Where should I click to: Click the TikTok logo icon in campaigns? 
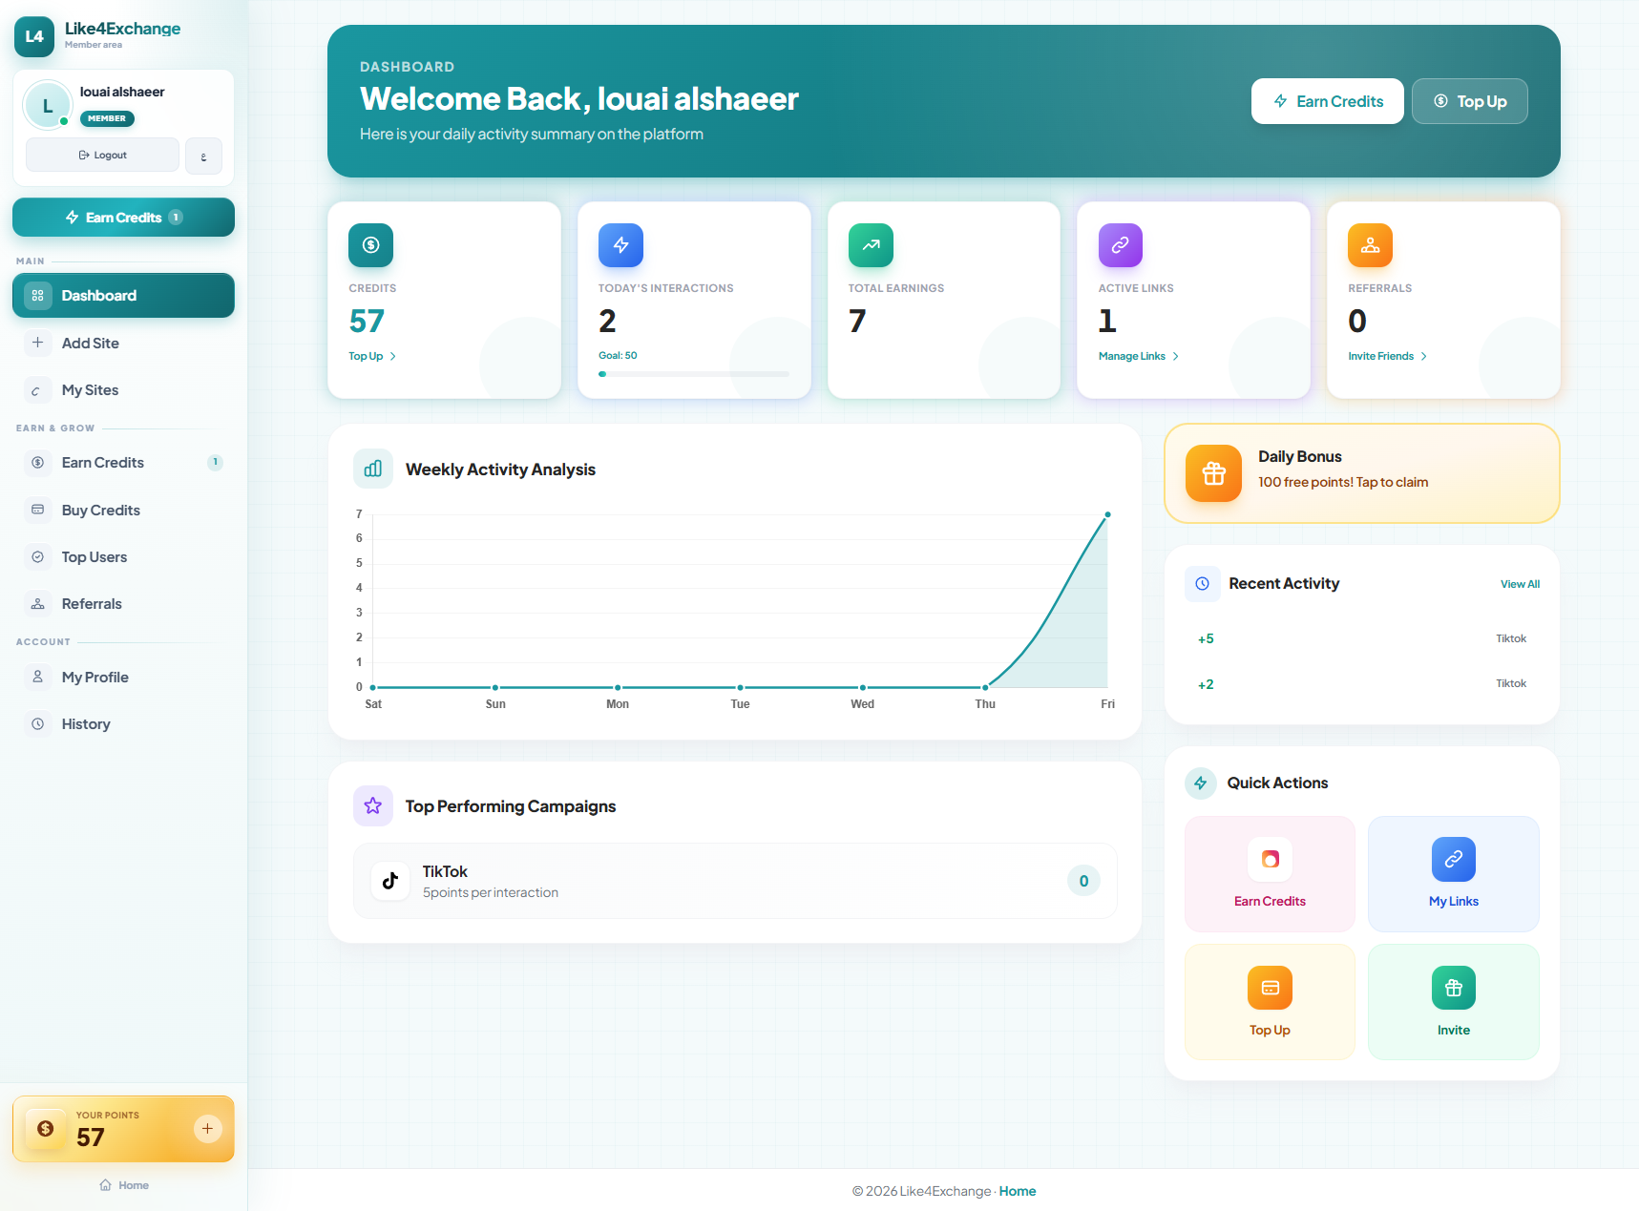tap(390, 881)
